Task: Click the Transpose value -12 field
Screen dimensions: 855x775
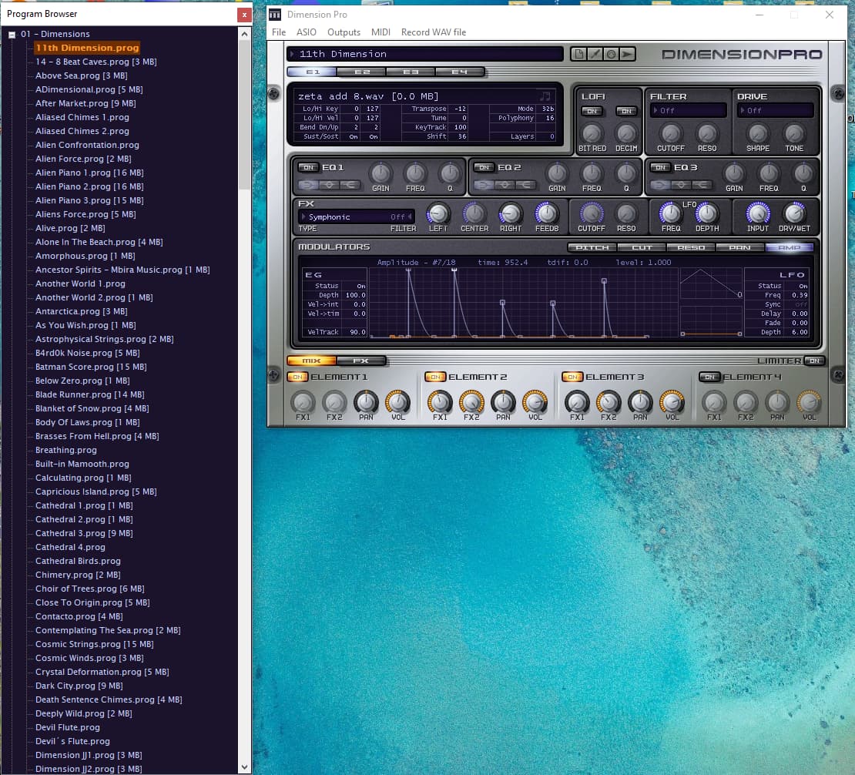Action: point(460,109)
